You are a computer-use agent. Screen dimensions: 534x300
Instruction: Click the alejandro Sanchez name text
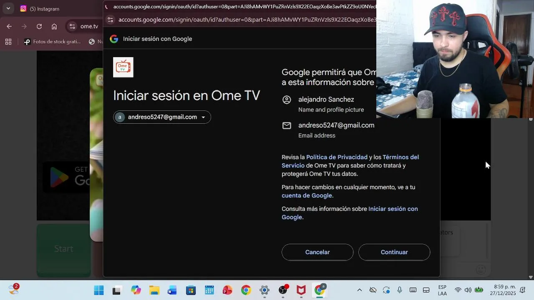click(326, 100)
